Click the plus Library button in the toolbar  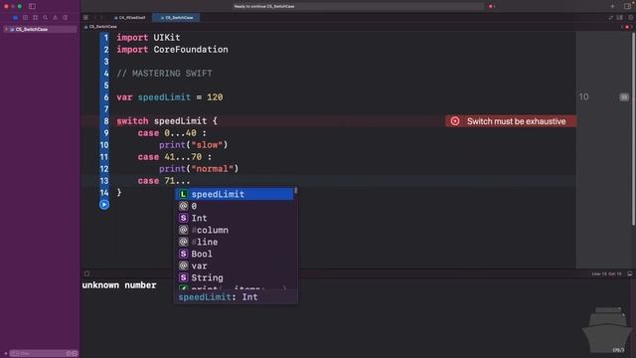click(612, 6)
